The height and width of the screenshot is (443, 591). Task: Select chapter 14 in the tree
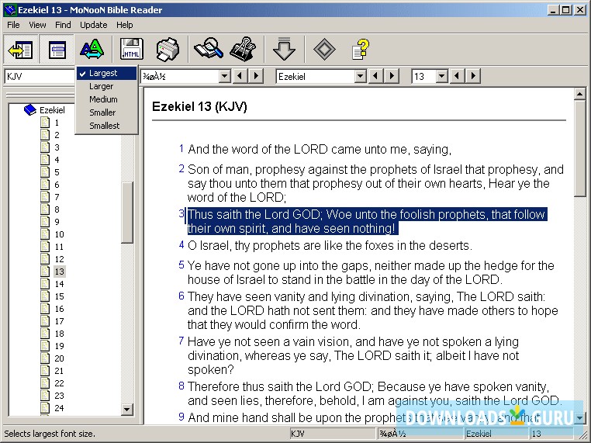pyautogui.click(x=59, y=284)
